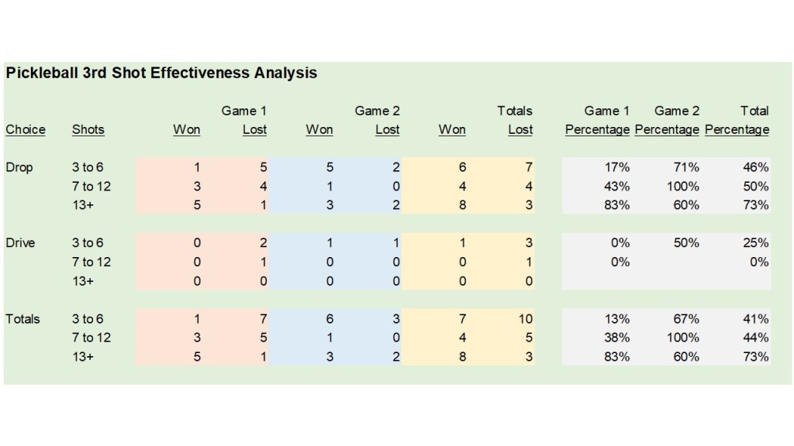Image resolution: width=794 pixels, height=446 pixels.
Task: Click the Totals row label at bottom left
Action: (x=22, y=319)
